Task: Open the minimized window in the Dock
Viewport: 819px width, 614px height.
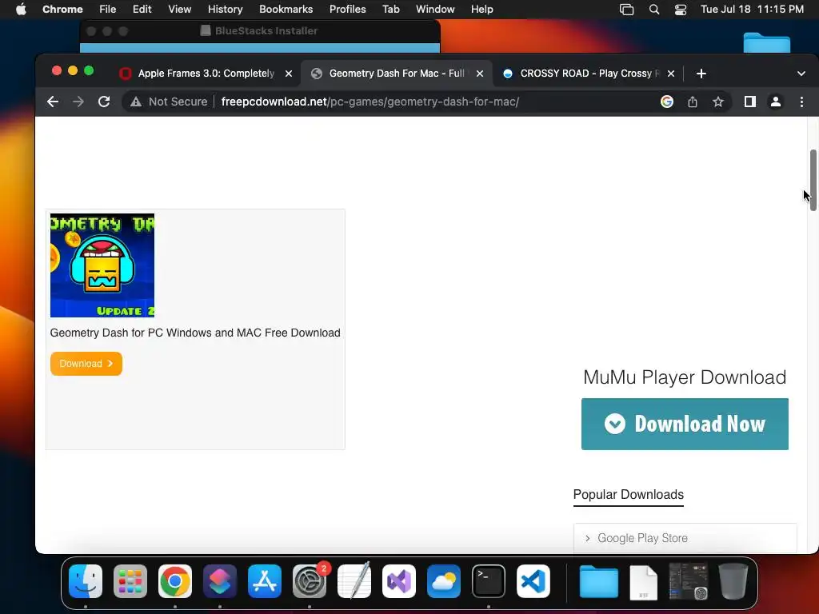Action: coord(689,581)
